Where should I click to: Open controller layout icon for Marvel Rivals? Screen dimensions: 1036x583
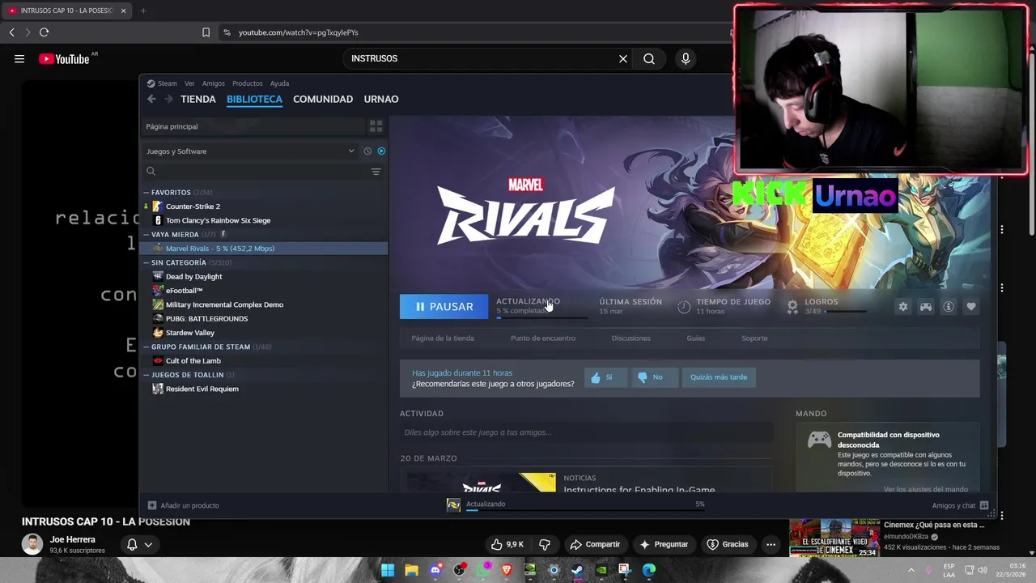click(926, 307)
